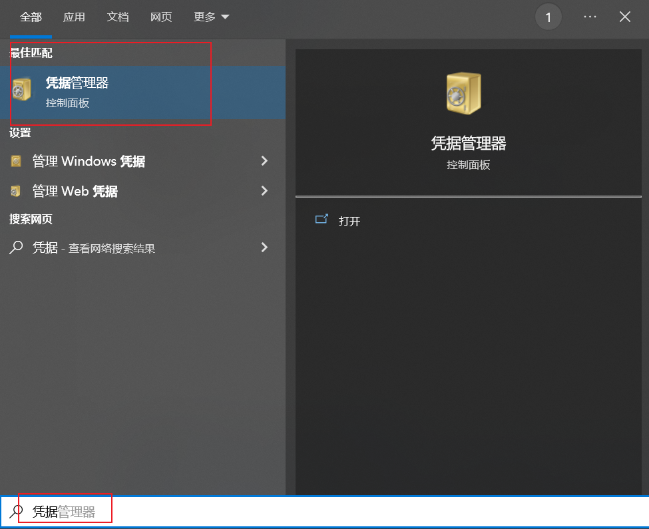Select 凭据 - 查看网络搜索结果 entry

(x=143, y=248)
